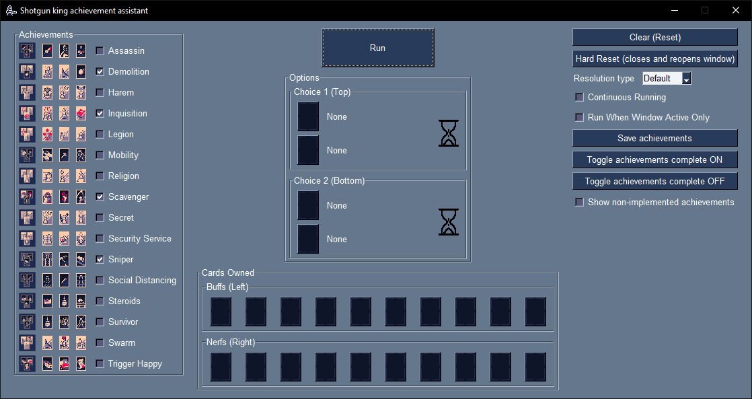The height and width of the screenshot is (399, 752).
Task: Click the dagger card icon in the Assassin row
Action: [46, 50]
